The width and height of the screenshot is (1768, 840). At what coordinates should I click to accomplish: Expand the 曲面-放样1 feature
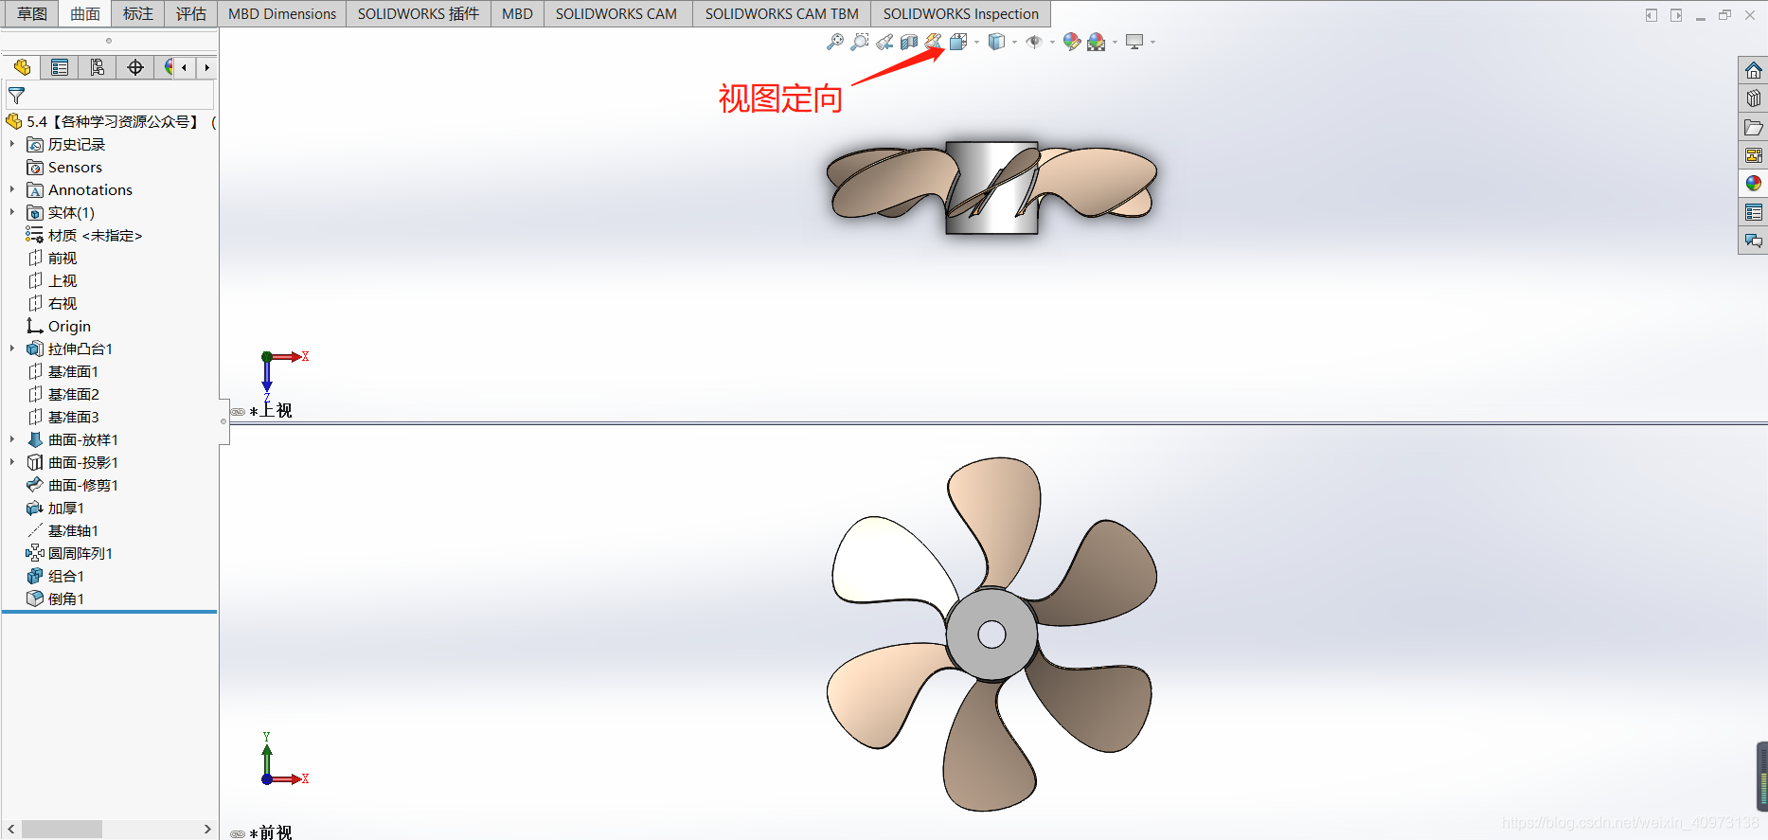[x=12, y=439]
